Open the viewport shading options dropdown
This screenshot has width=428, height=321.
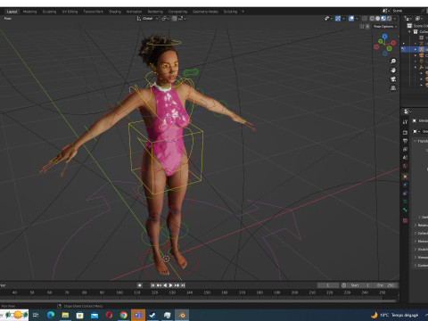click(395, 19)
